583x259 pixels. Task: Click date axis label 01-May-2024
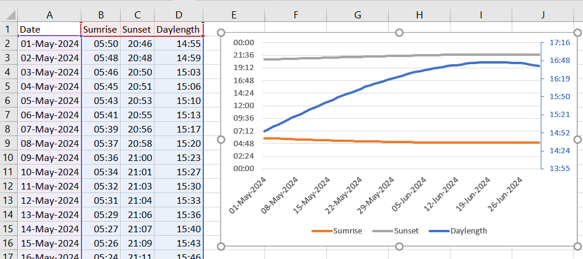pos(248,195)
